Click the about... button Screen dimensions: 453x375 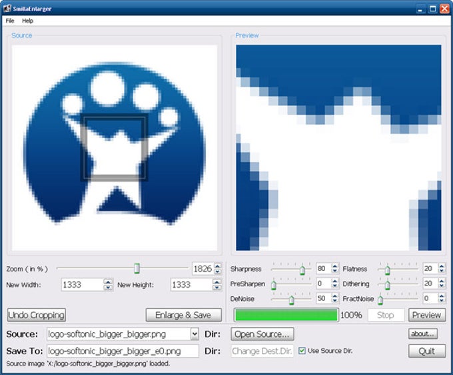click(423, 334)
